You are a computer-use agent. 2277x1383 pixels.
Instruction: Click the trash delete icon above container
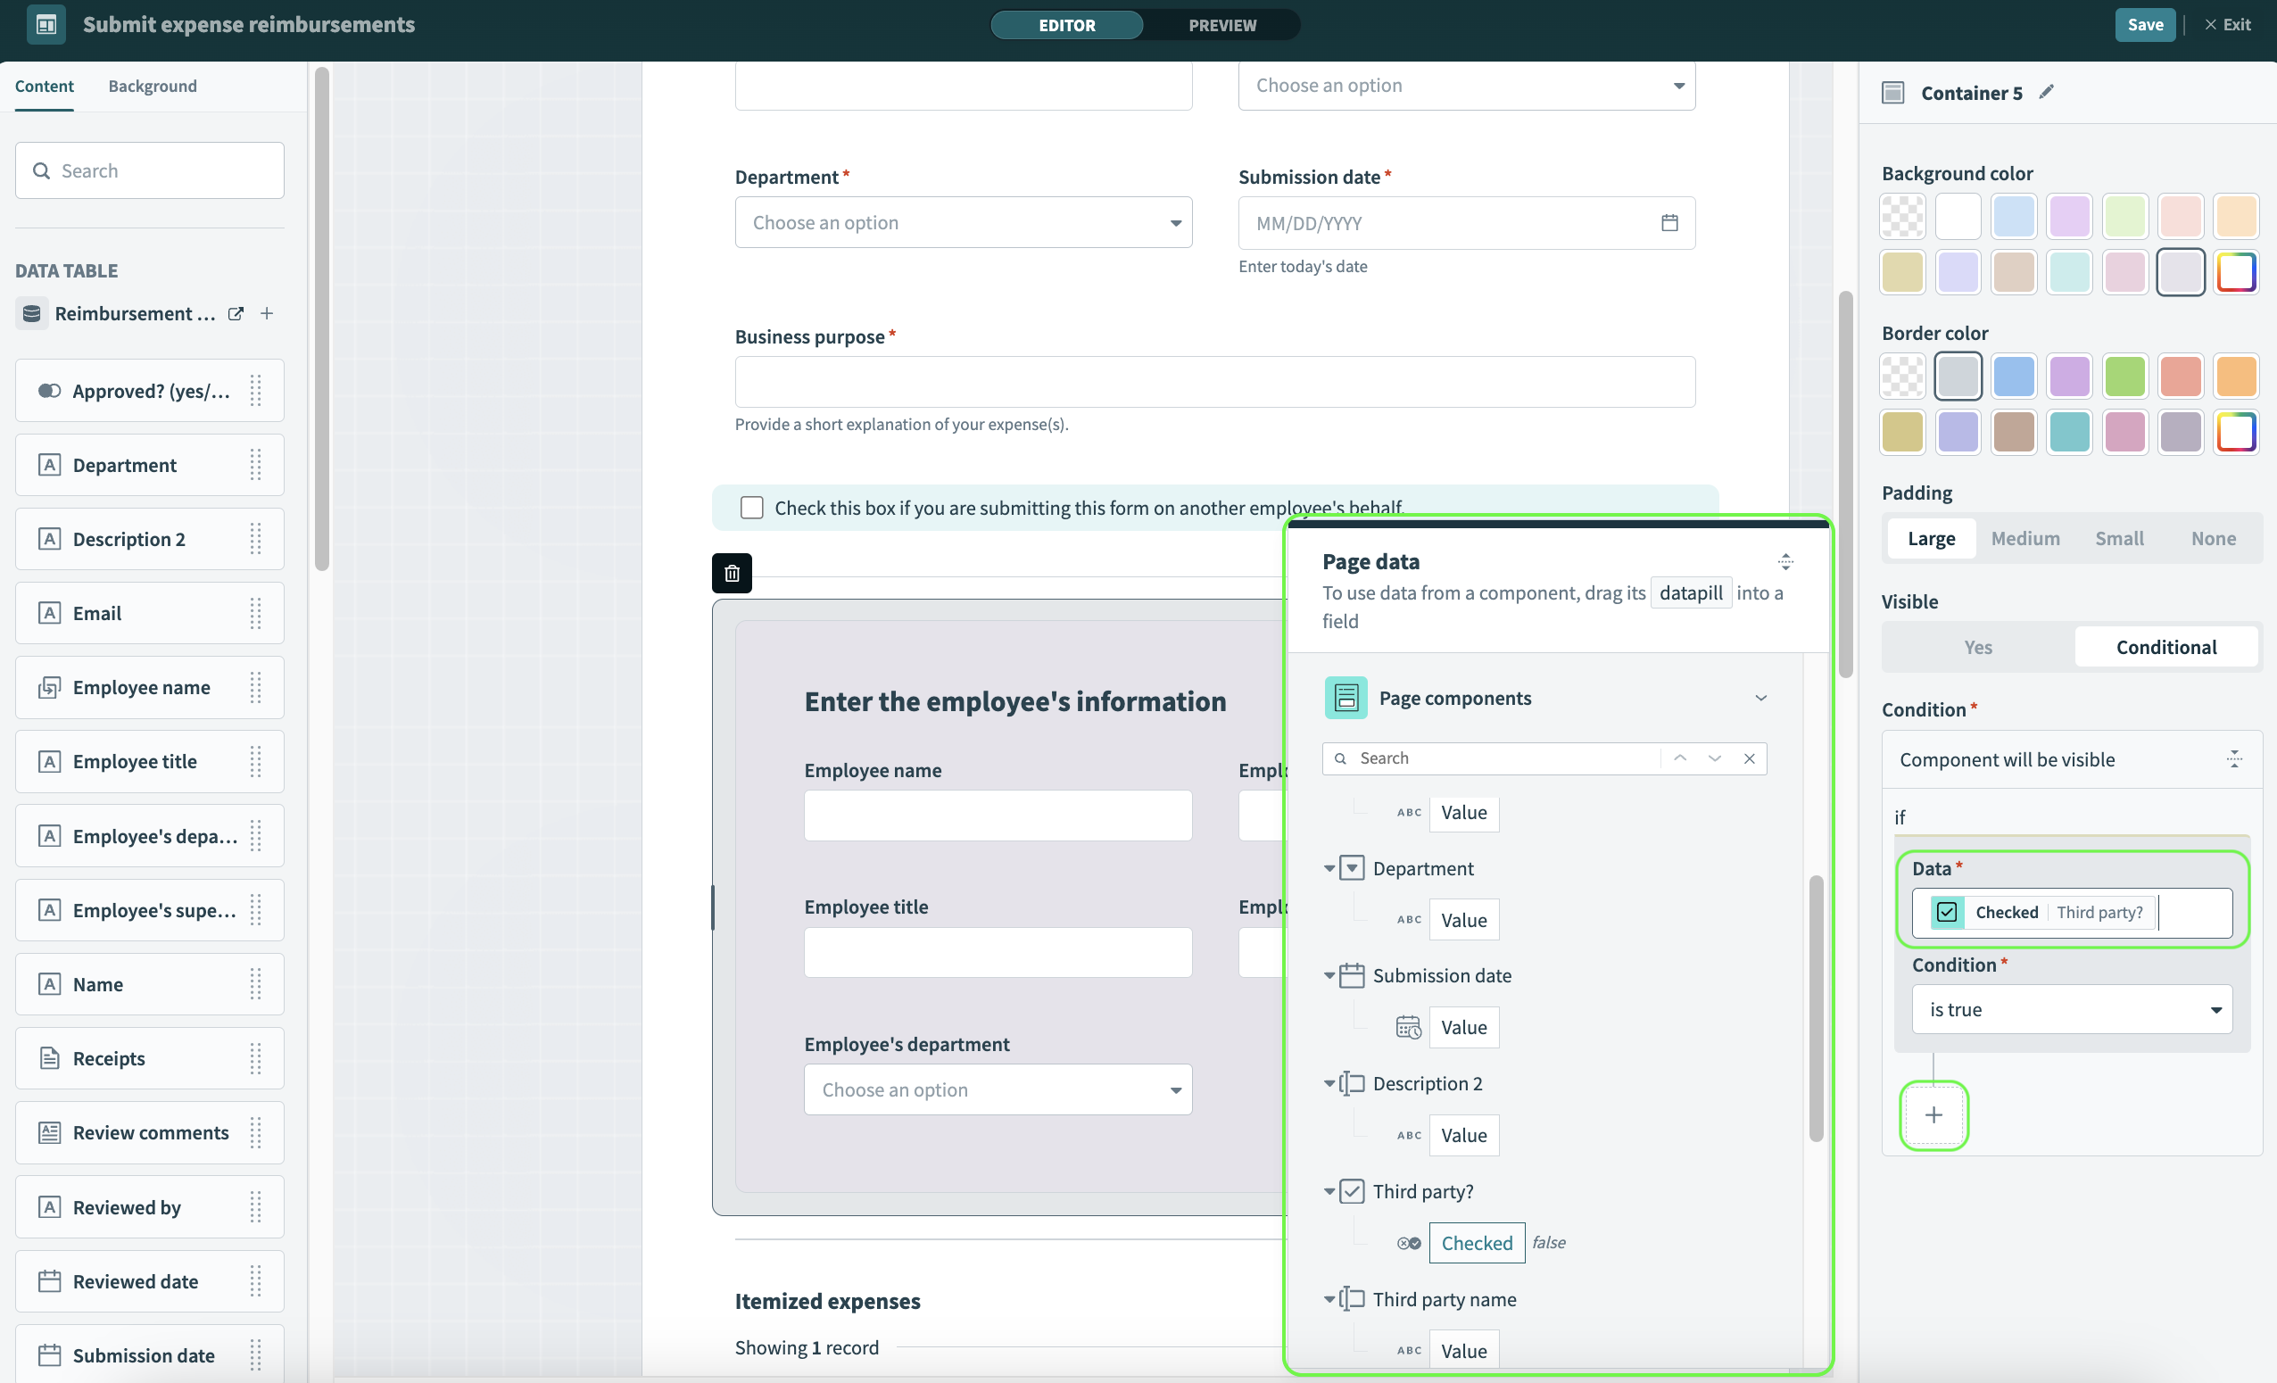732,574
